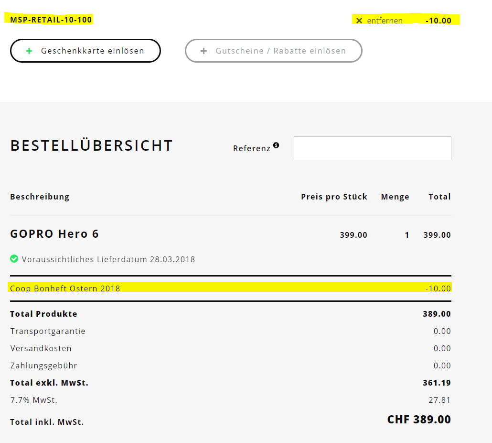Click the BESTELLÜBERSICHT heading

click(x=92, y=145)
